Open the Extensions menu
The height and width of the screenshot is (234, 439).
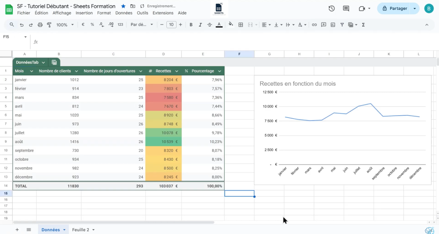(163, 13)
